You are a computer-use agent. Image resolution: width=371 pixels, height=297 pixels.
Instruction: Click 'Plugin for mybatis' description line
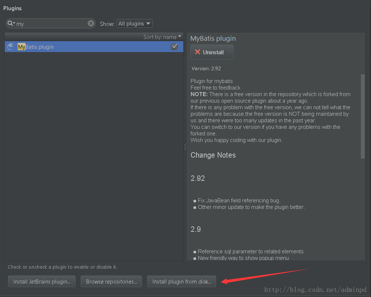211,81
